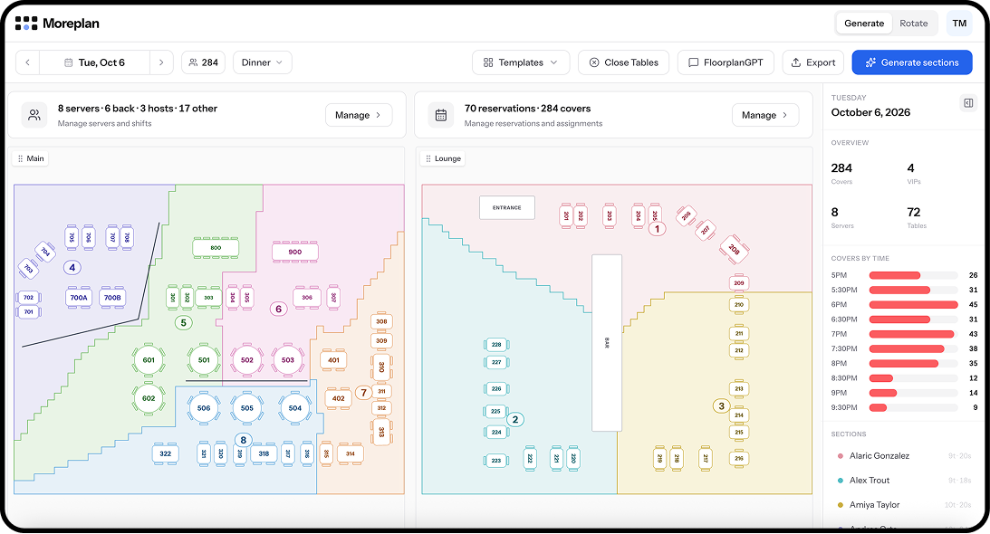This screenshot has width=990, height=534.
Task: Select round table 601
Action: pos(149,360)
